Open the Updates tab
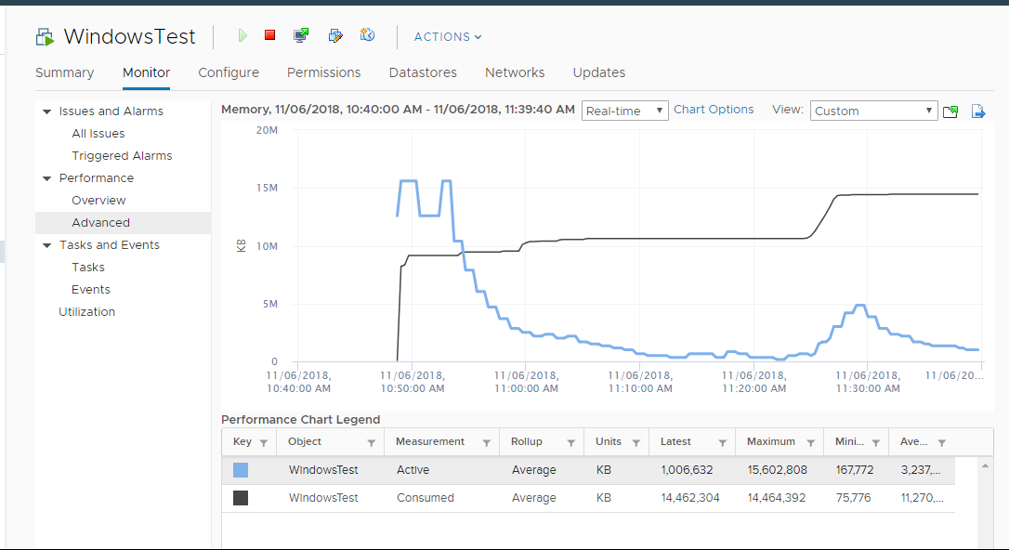Screen dimensions: 1009x550 tap(599, 72)
